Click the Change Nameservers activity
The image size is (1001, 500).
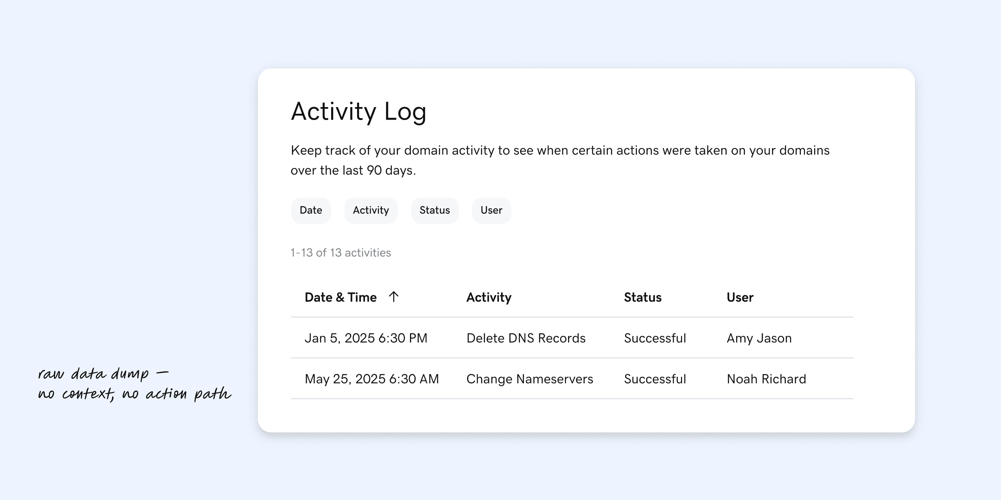pyautogui.click(x=529, y=379)
